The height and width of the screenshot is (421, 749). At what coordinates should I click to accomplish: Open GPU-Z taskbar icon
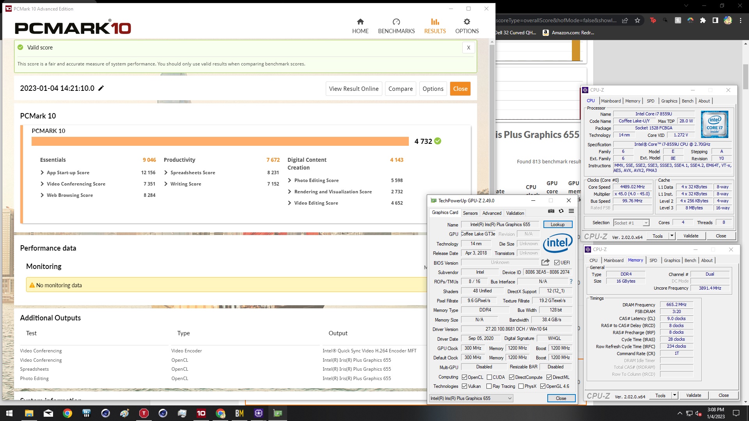[278, 413]
